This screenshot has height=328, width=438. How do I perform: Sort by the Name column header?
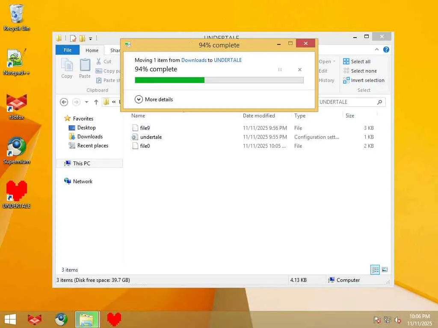pos(138,115)
